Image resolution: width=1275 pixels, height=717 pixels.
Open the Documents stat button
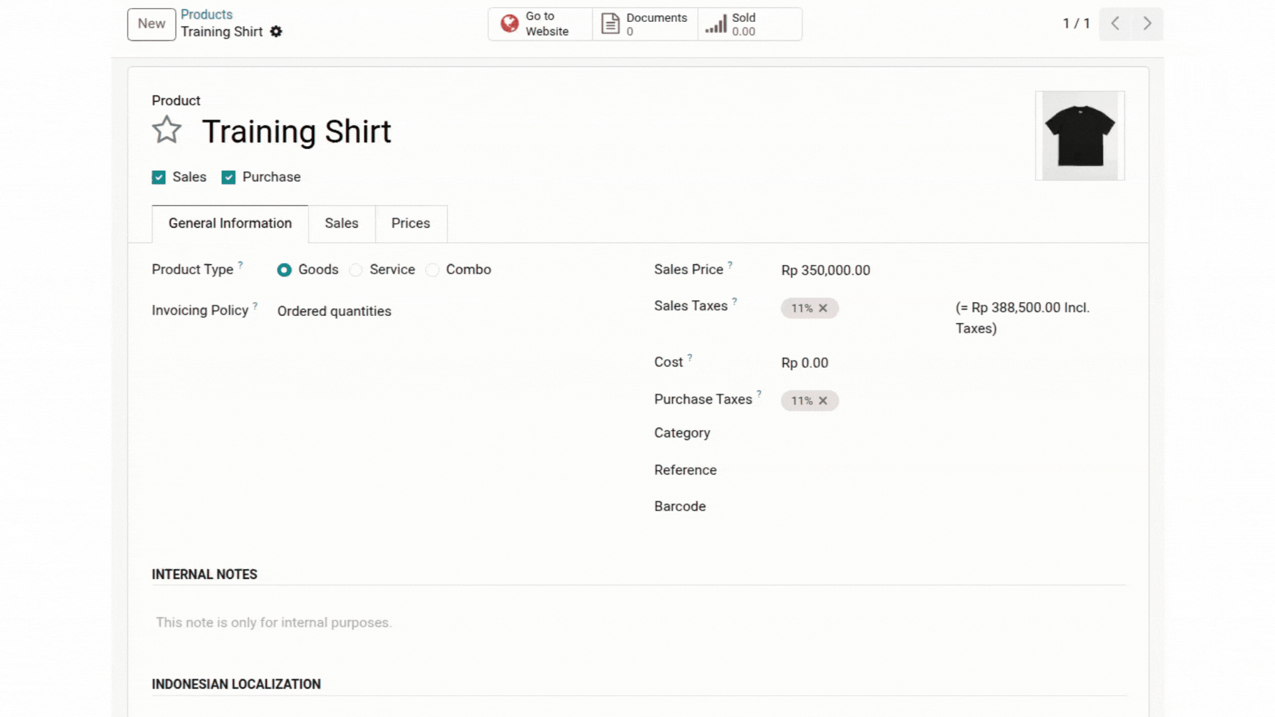pos(645,24)
